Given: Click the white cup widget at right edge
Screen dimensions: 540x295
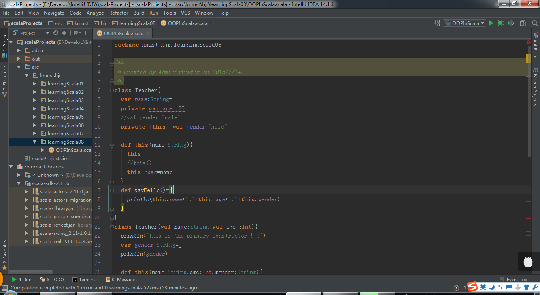Looking at the screenshot, I should (x=528, y=262).
